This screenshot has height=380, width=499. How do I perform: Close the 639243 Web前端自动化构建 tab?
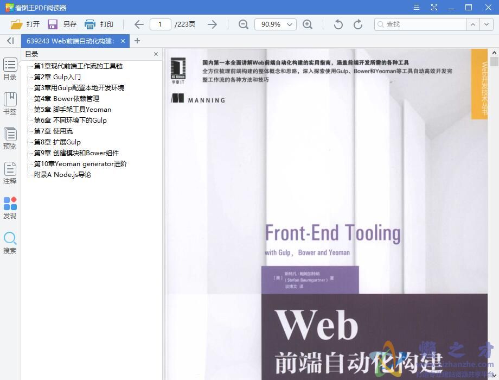pyautogui.click(x=123, y=41)
